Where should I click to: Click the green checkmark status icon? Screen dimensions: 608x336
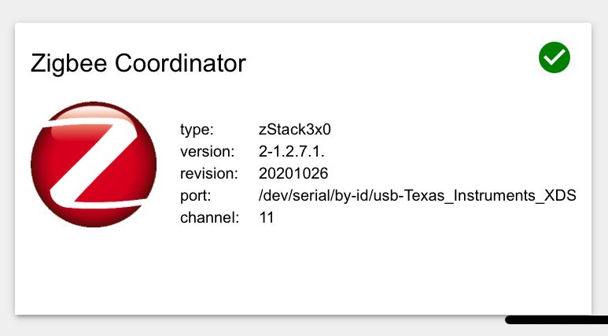tap(554, 57)
